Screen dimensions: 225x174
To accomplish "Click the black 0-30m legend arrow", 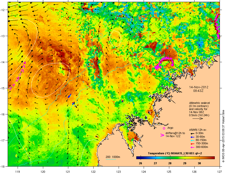I will (193, 133).
